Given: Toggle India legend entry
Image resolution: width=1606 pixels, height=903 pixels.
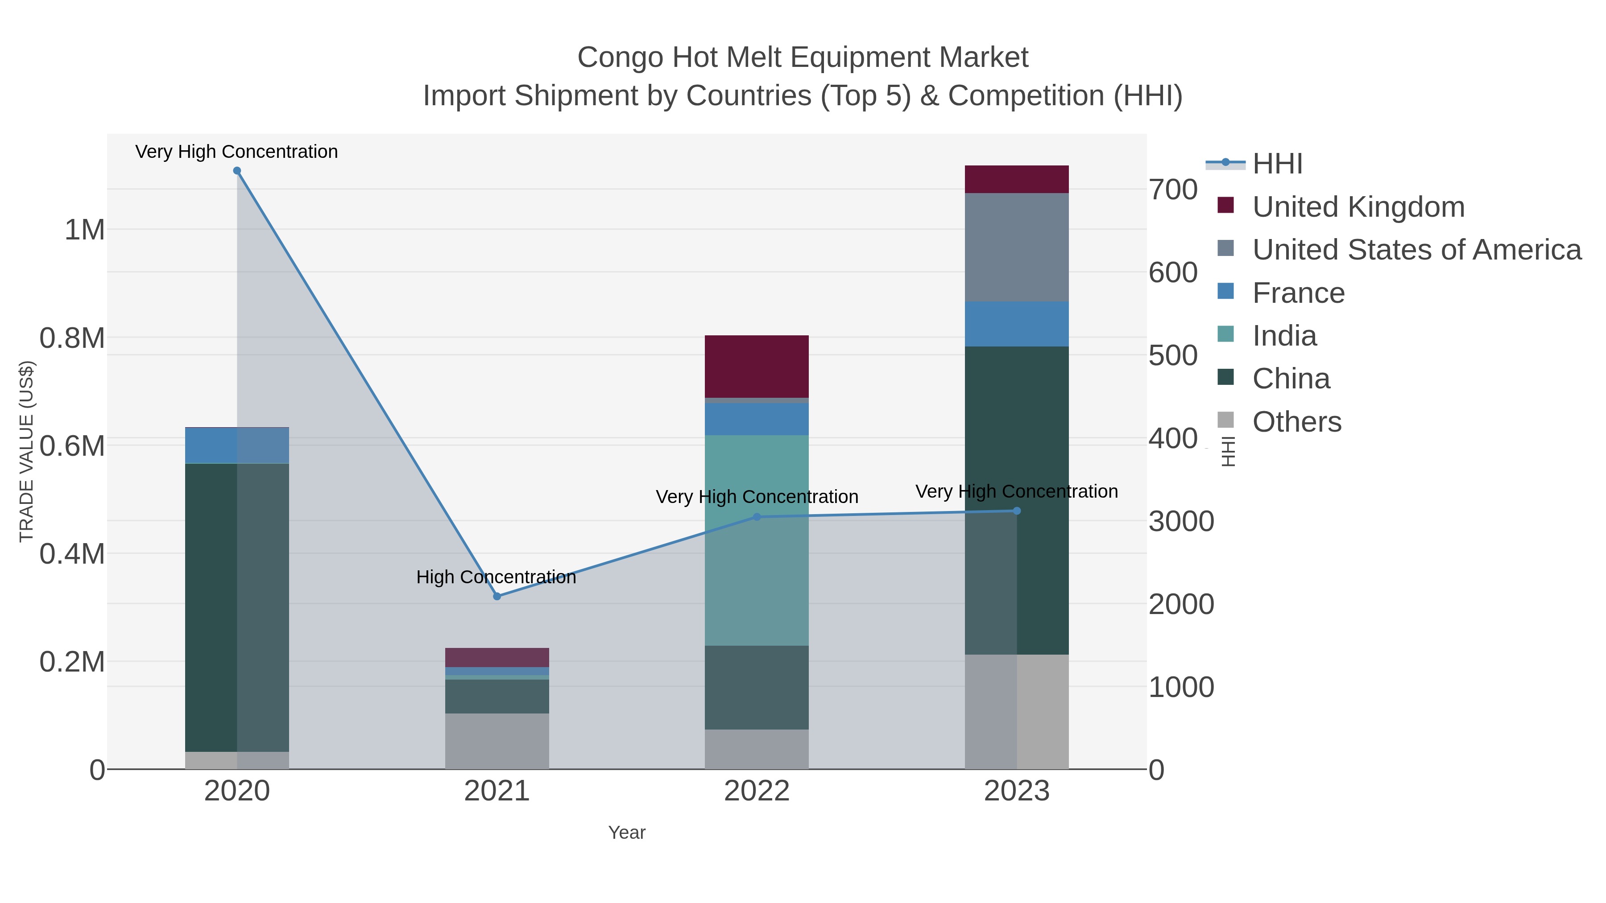Looking at the screenshot, I should tap(1267, 335).
